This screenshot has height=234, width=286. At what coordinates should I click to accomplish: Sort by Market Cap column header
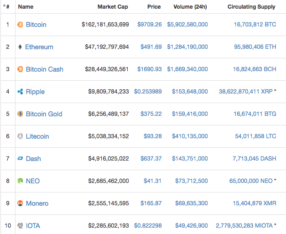(113, 7)
